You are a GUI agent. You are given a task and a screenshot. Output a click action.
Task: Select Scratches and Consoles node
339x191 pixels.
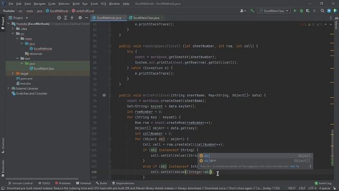(29, 93)
